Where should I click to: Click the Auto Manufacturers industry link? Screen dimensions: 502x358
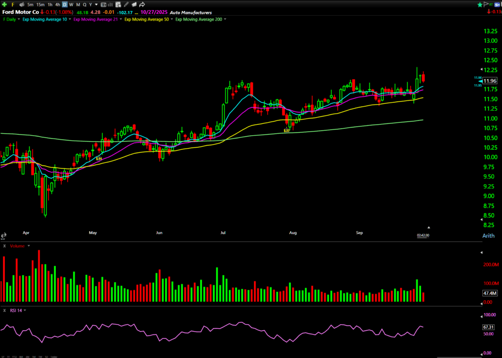[x=191, y=11]
